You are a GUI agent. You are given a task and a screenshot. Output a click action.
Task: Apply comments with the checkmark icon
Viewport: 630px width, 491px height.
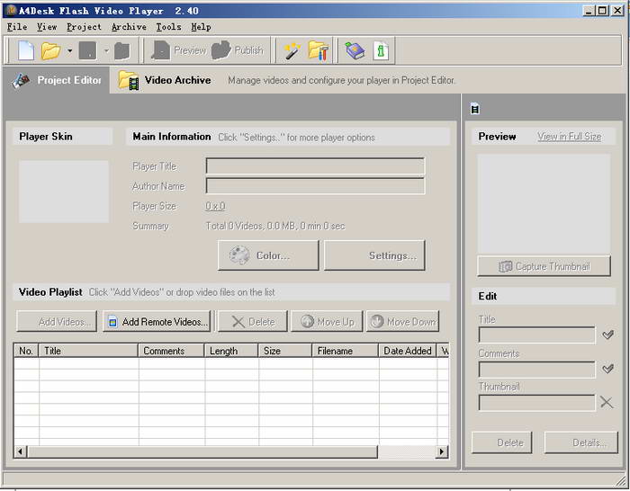tap(607, 369)
